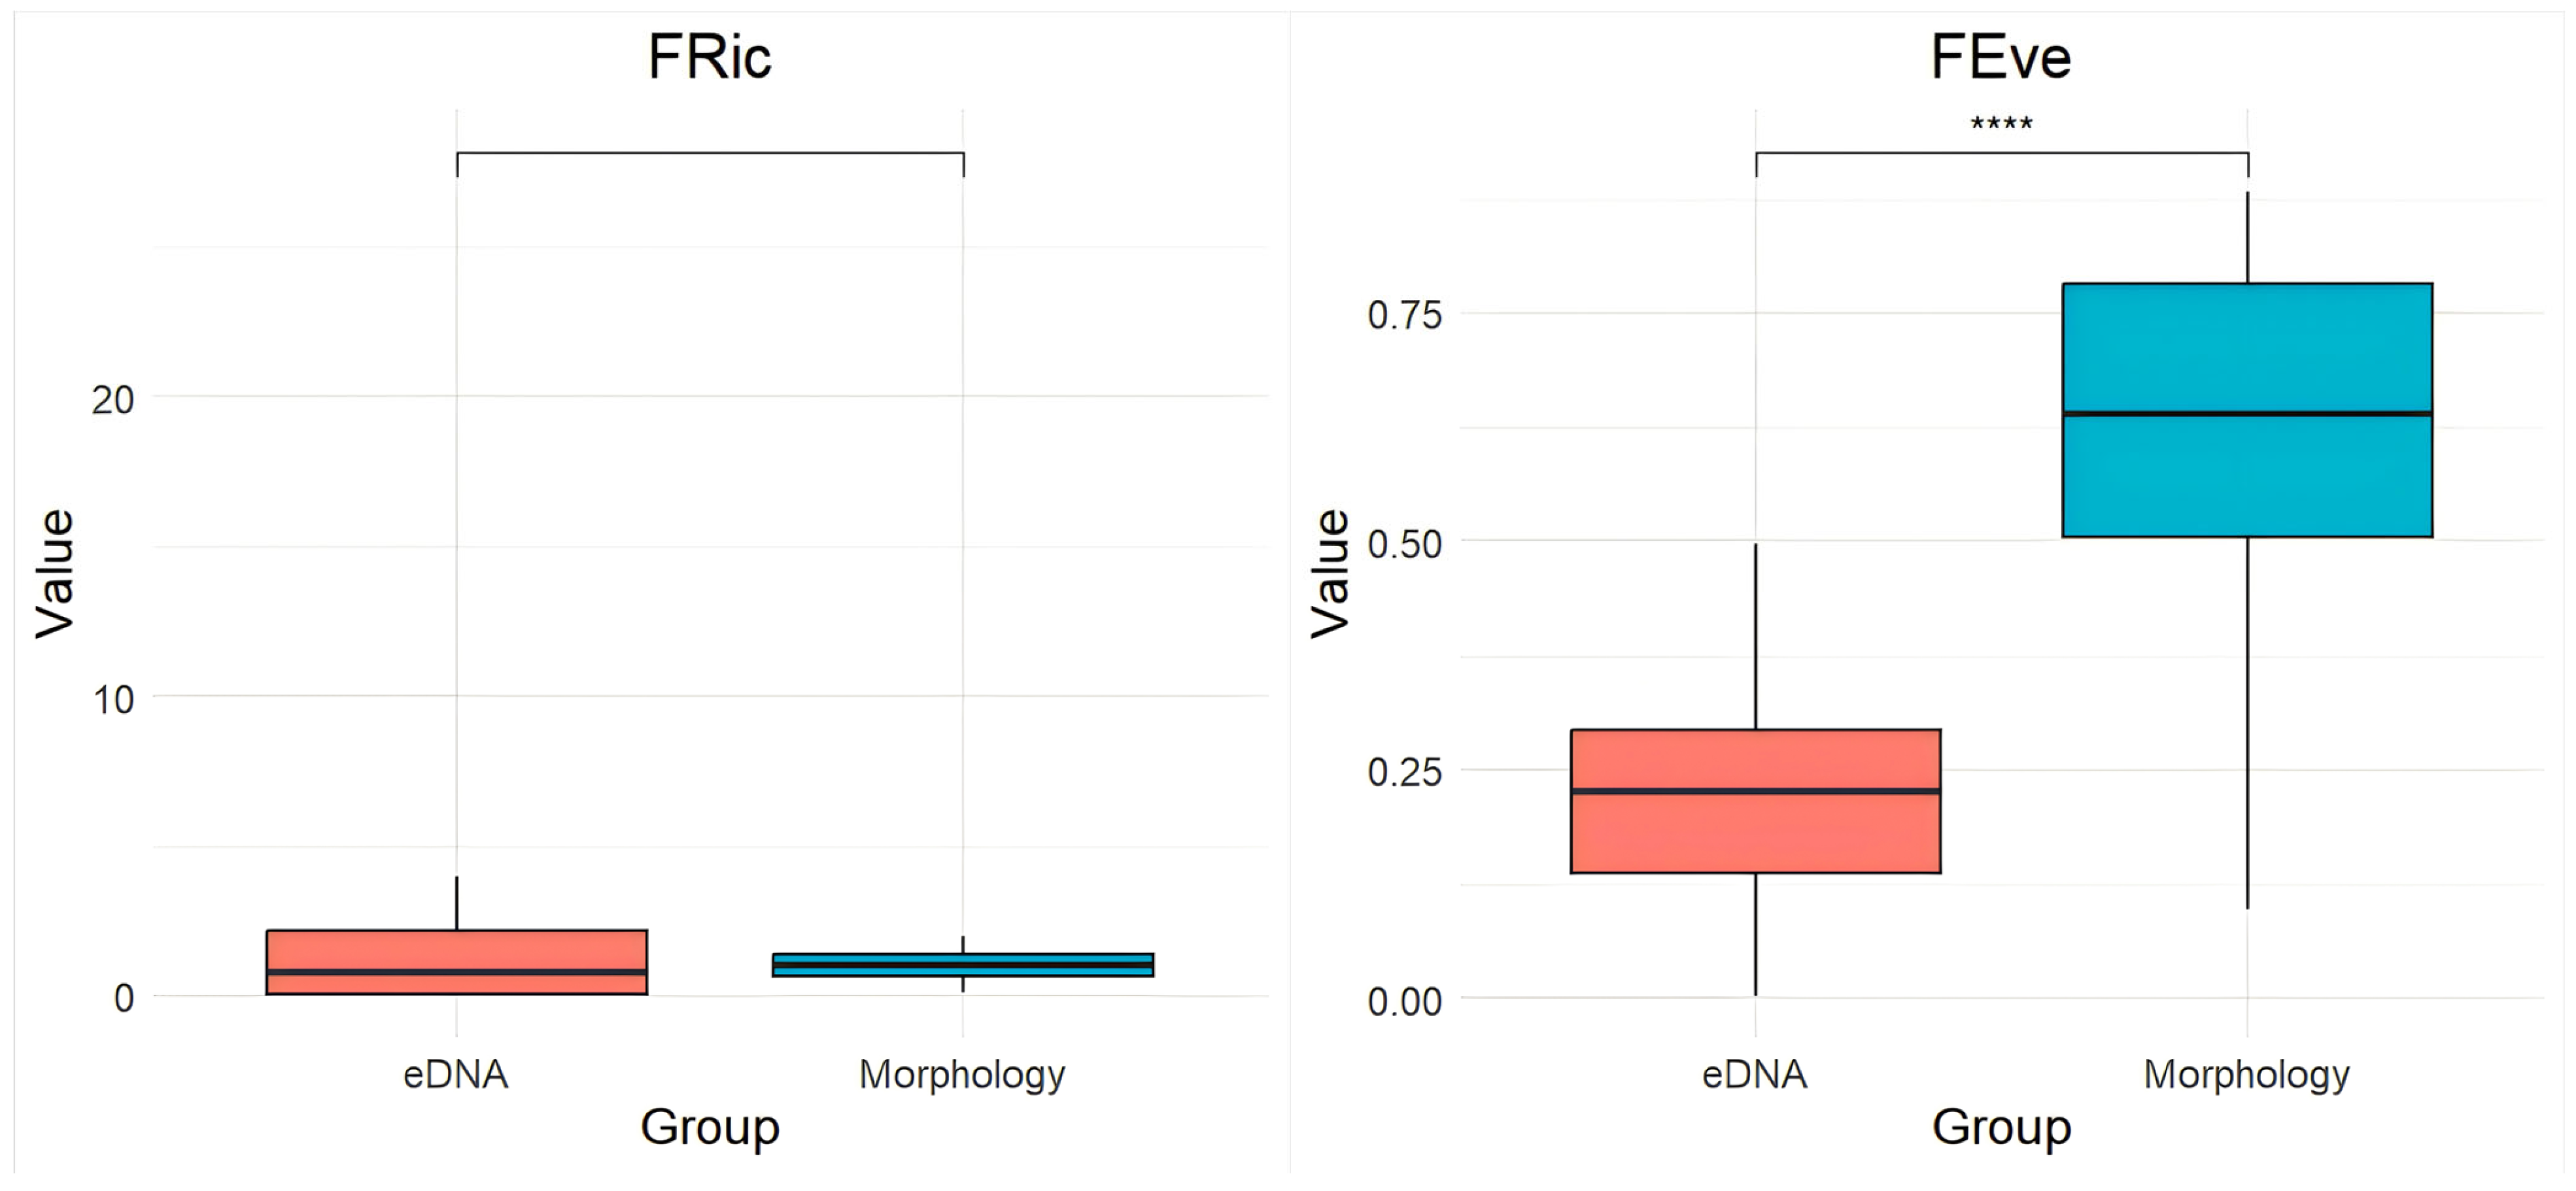Click the Morphology label under FRic plot

[962, 1075]
